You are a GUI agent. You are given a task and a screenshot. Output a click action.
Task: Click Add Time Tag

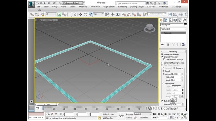pos(108,118)
